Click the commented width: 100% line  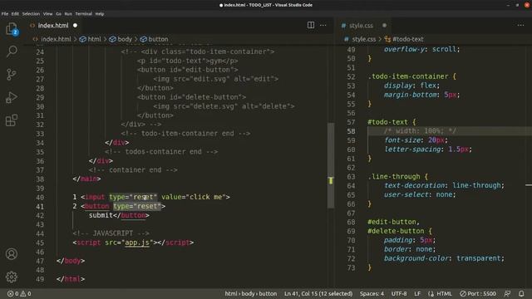(420, 131)
